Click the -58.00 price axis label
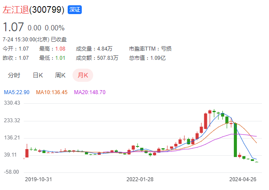Viewport: 269px width, 190px height. pos(11,172)
